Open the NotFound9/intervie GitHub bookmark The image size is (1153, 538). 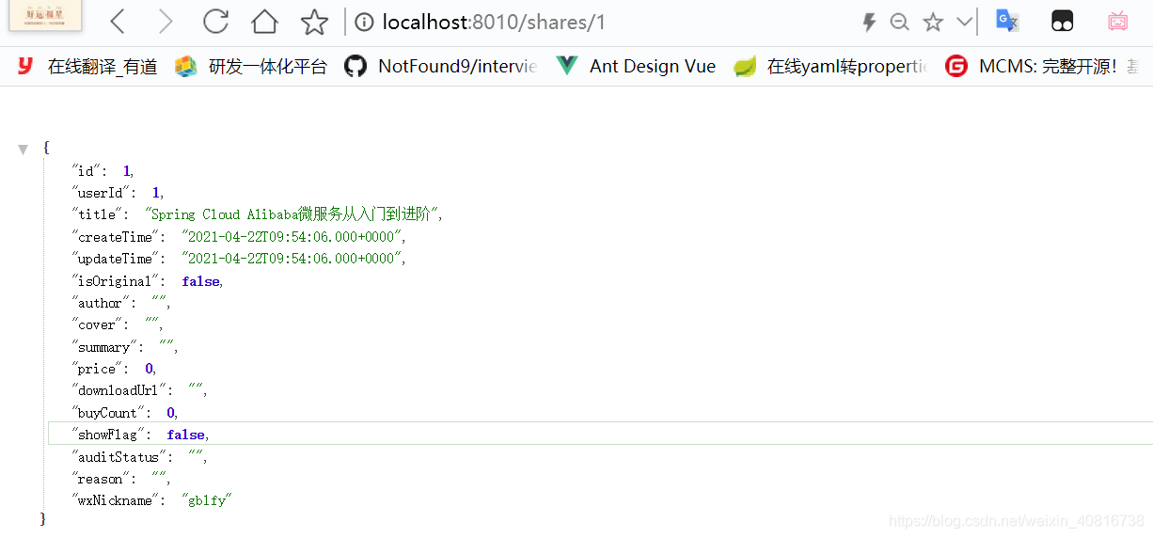[440, 66]
